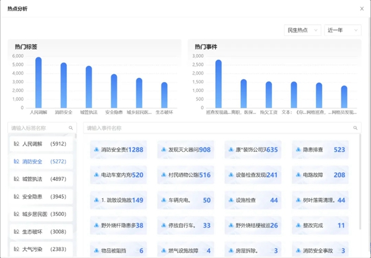
Task: Select the 城管执法 (4897) tag
Action: pos(41,179)
